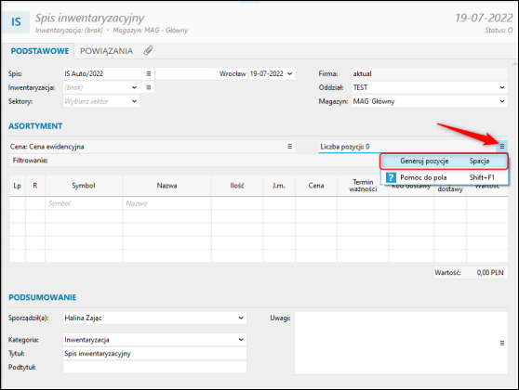Expand the date 19-07-2022 dropdown
The image size is (519, 390).
[290, 73]
